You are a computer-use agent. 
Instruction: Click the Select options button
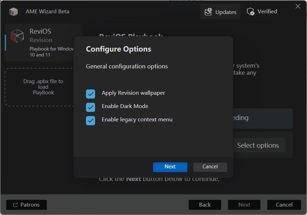[x=258, y=145]
